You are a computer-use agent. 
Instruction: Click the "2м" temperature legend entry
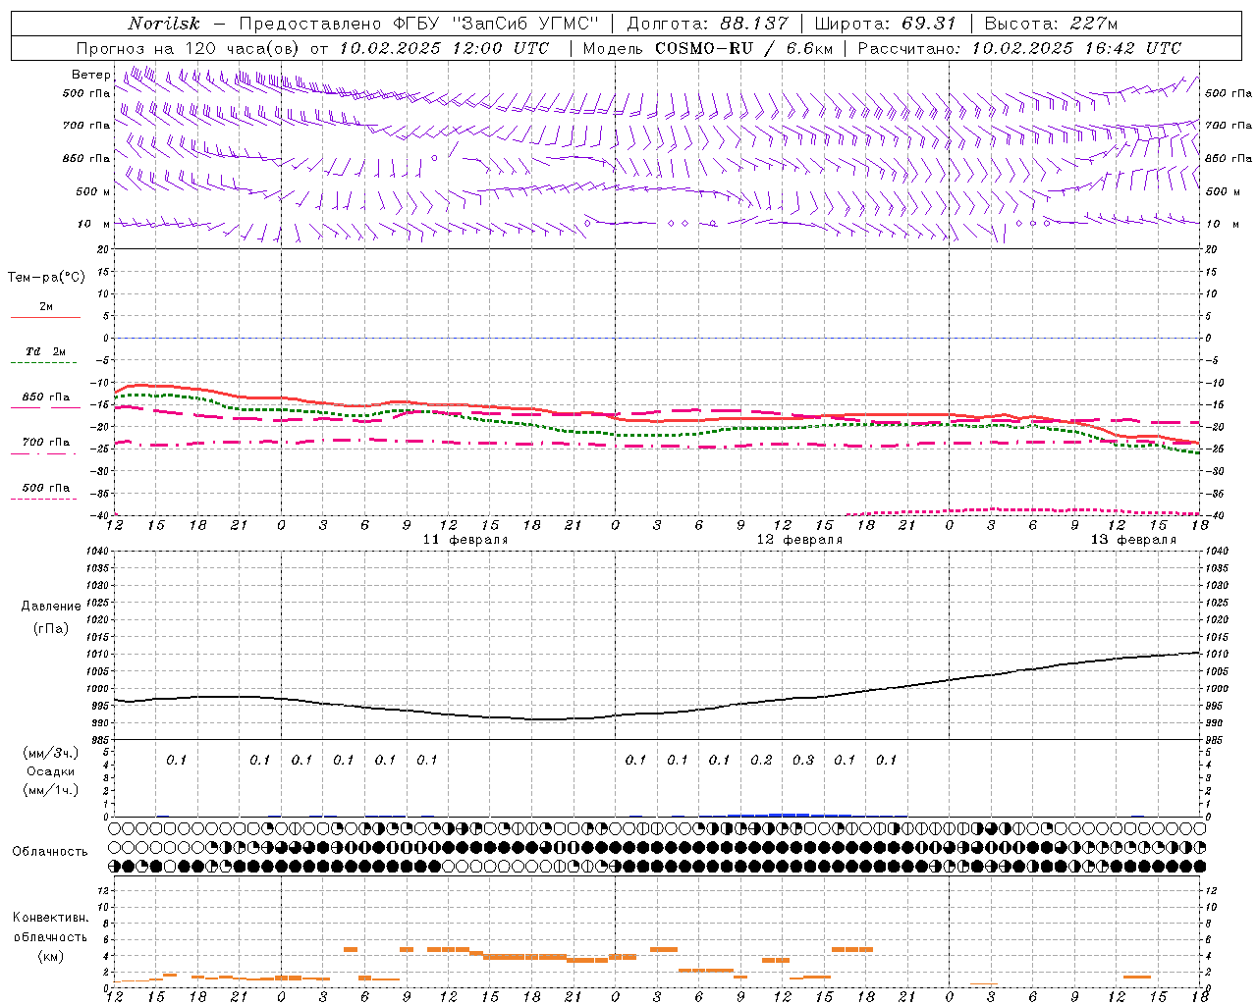[x=46, y=307]
